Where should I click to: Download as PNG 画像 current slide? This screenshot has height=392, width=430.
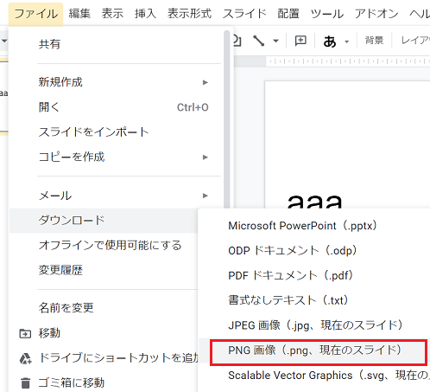click(314, 350)
